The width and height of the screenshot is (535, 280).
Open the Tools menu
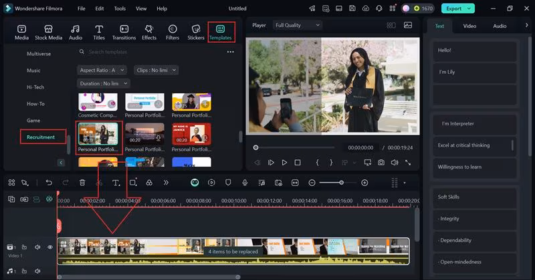tap(120, 9)
